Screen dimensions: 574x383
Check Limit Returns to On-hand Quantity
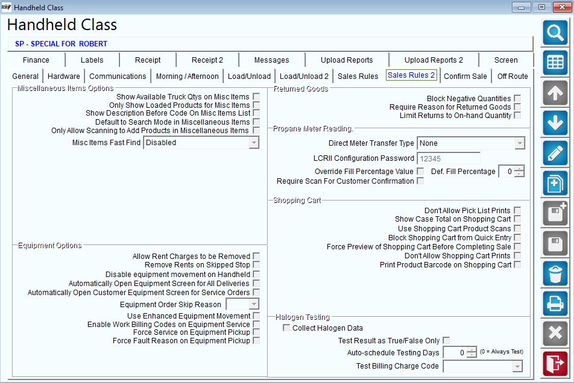[517, 115]
